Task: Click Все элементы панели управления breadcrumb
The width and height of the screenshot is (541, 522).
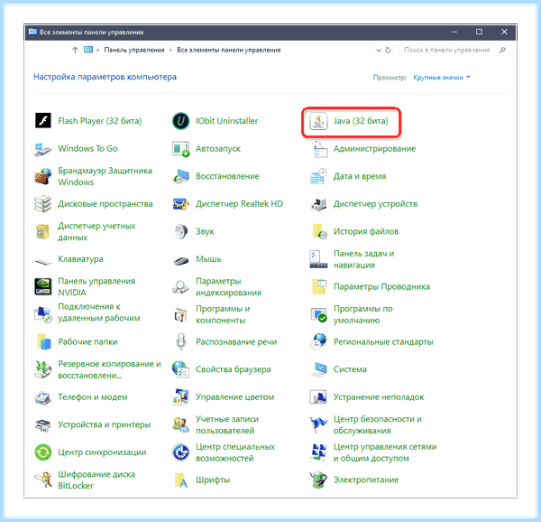Action: [229, 50]
